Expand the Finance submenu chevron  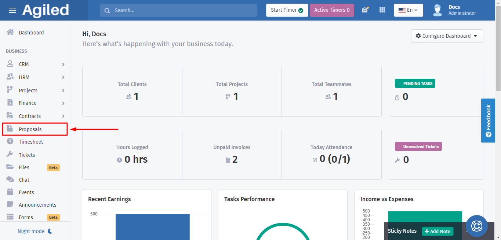tap(63, 103)
